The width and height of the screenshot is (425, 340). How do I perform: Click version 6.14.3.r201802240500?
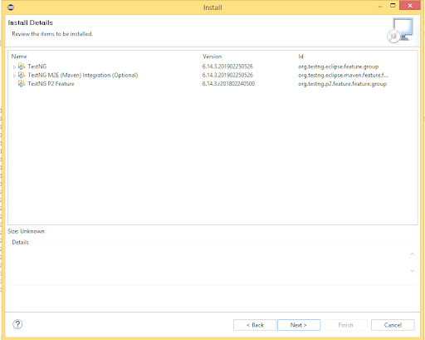228,84
